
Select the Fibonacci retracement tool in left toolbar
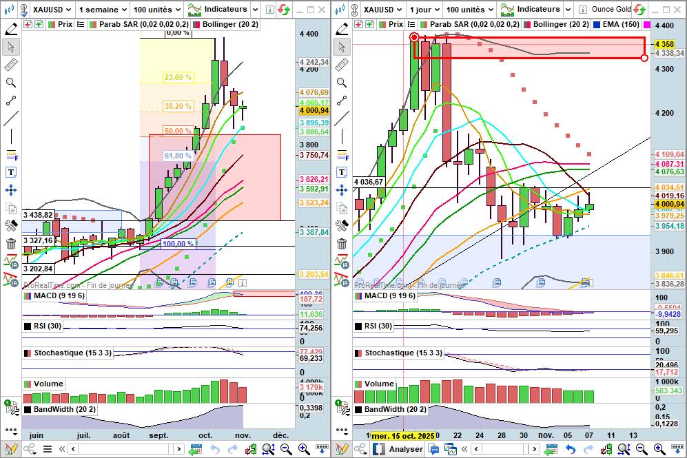point(11,154)
